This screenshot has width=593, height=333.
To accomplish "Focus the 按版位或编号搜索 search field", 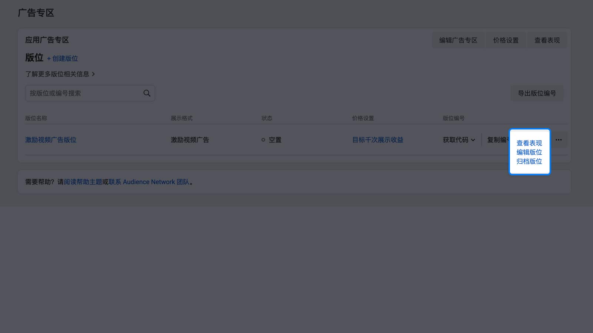I will 90,93.
